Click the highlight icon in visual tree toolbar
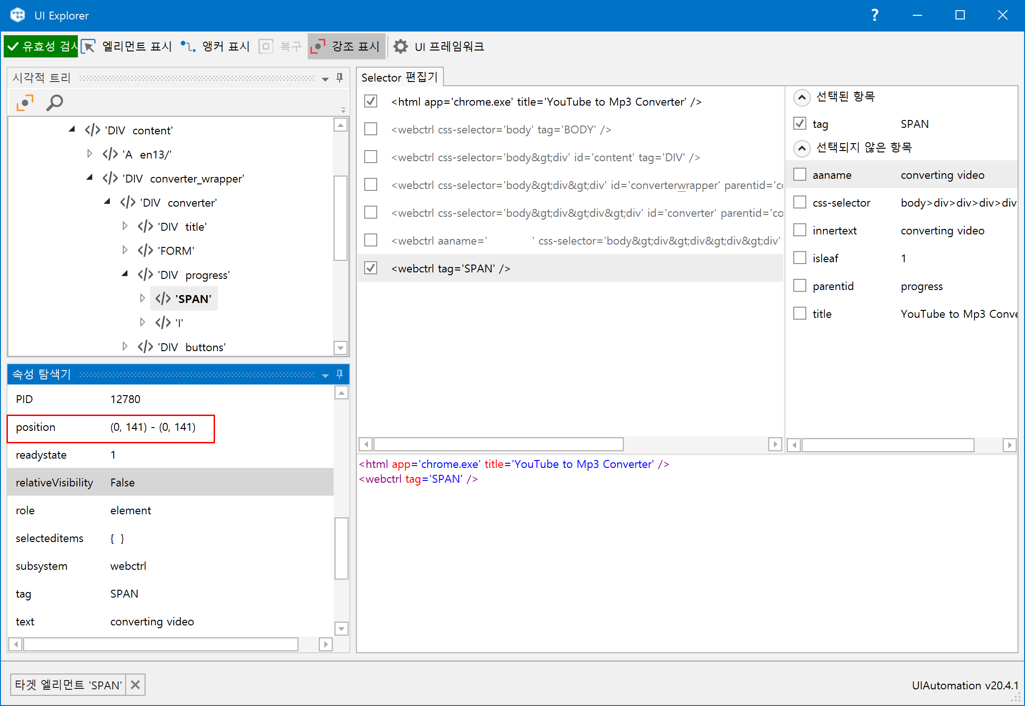1025x706 pixels. coord(25,102)
